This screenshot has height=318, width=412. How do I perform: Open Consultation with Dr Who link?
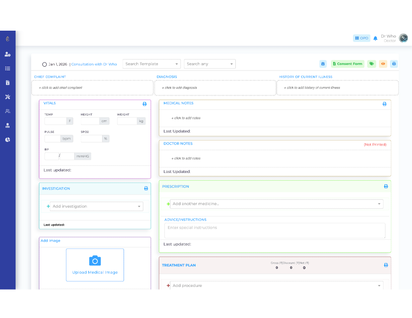point(94,65)
